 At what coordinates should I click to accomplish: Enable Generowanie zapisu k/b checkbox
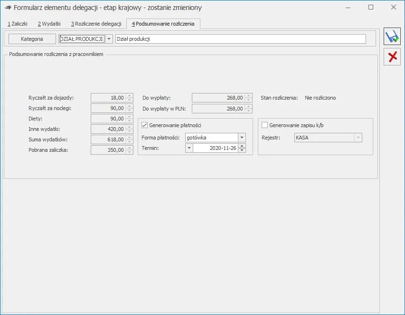[x=265, y=125]
